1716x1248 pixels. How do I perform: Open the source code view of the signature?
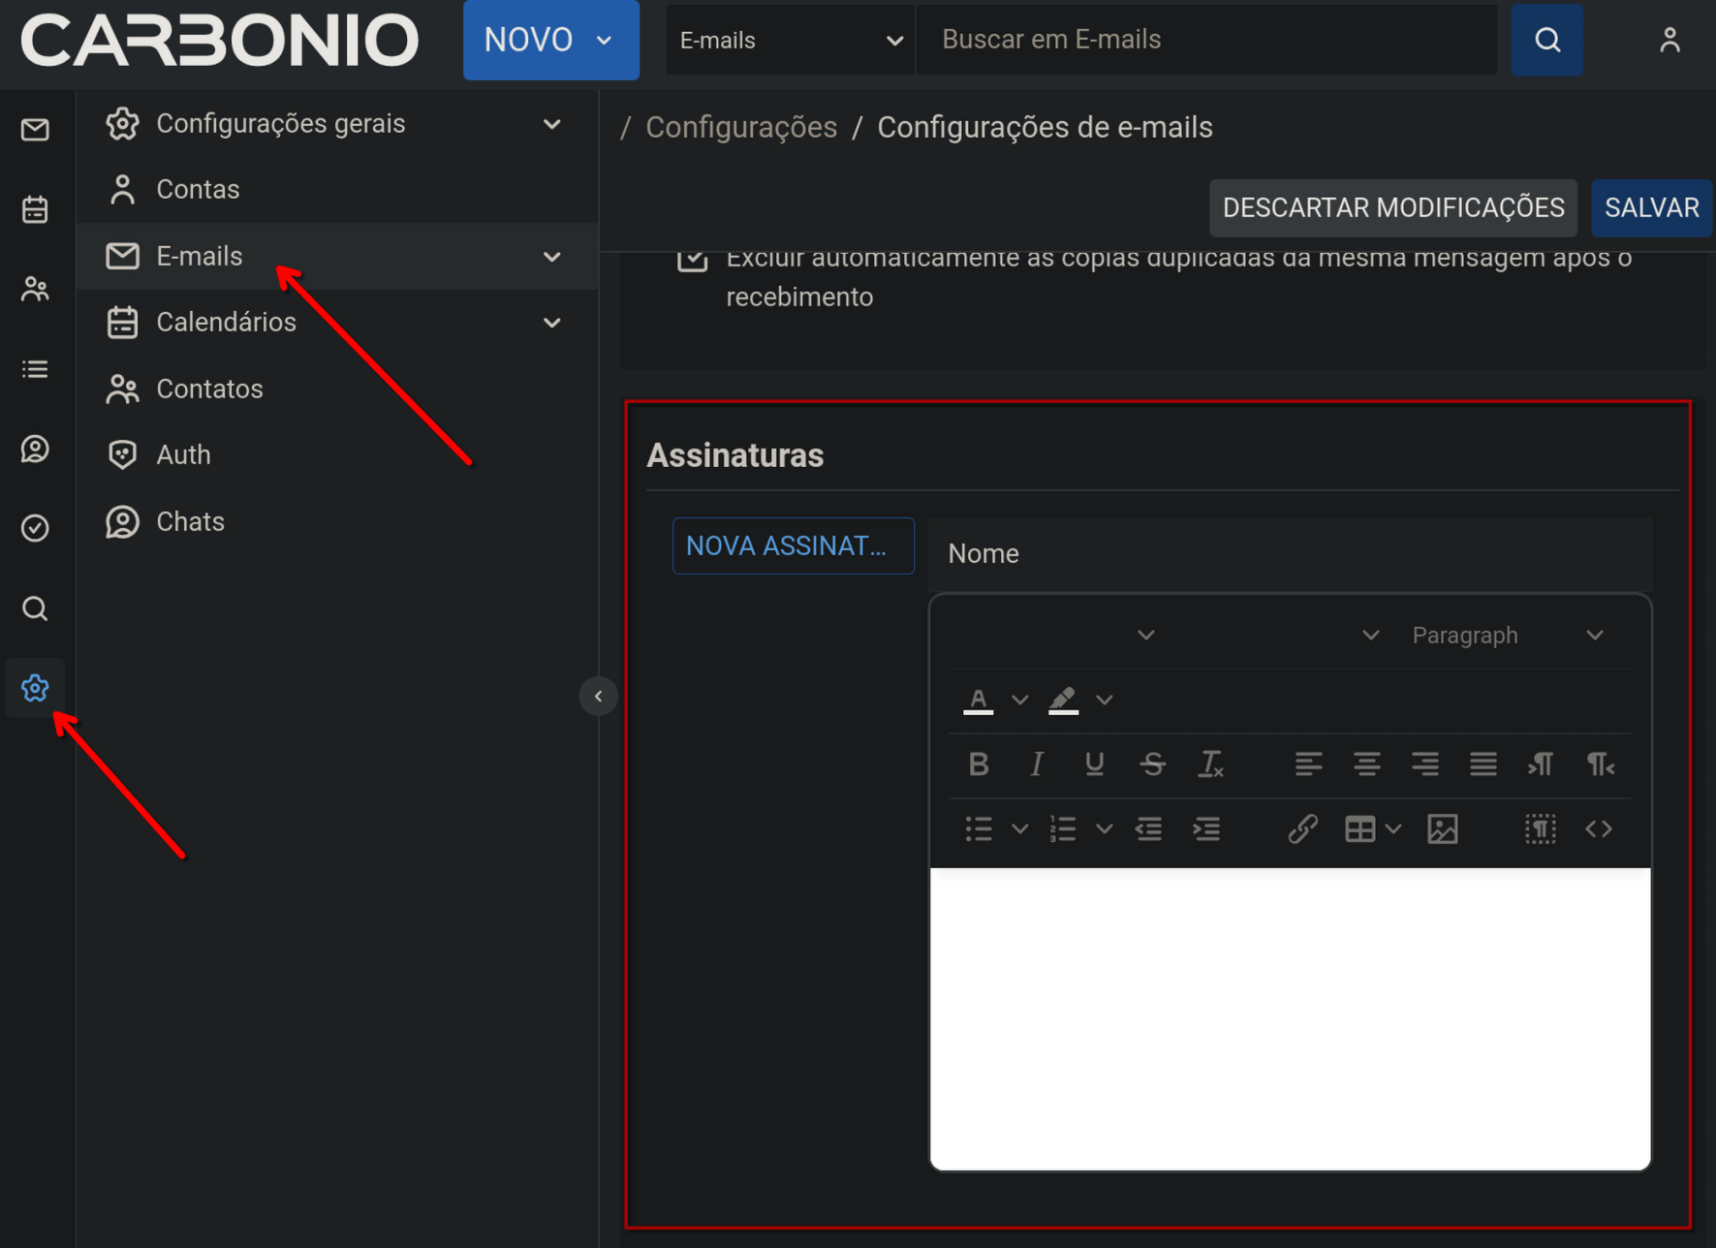(x=1599, y=829)
